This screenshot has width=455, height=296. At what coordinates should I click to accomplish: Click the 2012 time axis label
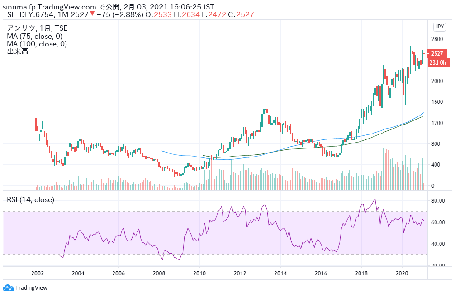(240, 273)
